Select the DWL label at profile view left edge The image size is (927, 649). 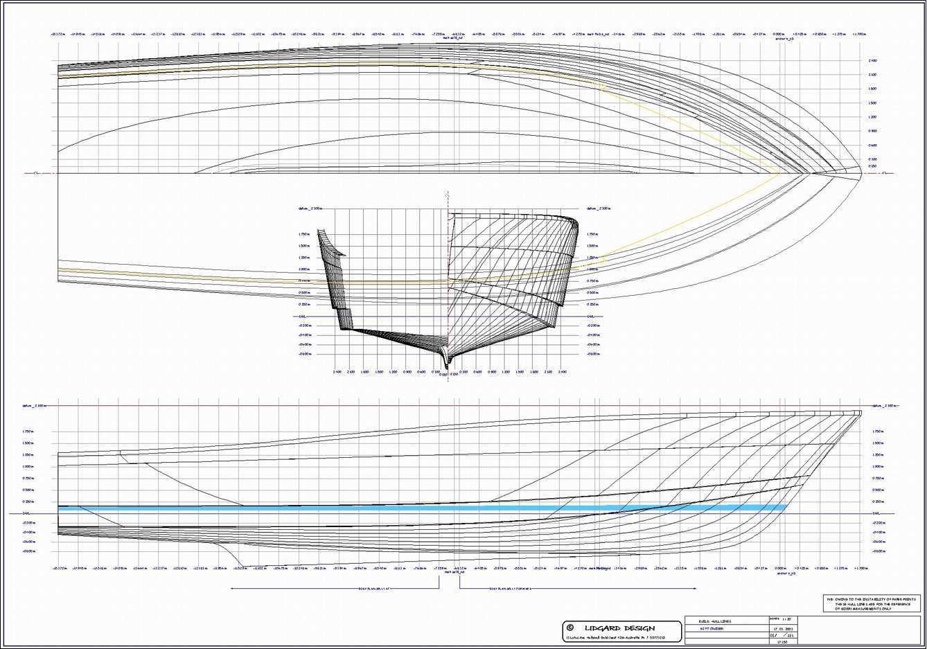26,513
